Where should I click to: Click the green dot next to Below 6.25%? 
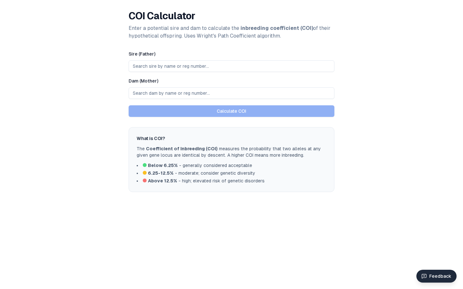click(145, 165)
